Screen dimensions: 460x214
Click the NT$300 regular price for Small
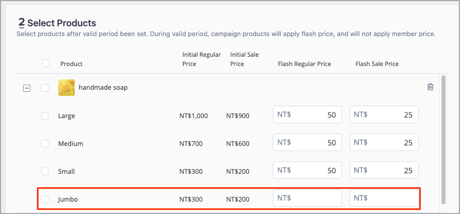tap(191, 172)
